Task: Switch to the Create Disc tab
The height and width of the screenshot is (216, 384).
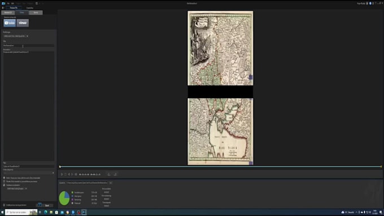Action: [29, 8]
